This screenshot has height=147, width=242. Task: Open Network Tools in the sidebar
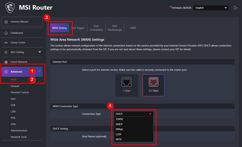tap(19, 137)
